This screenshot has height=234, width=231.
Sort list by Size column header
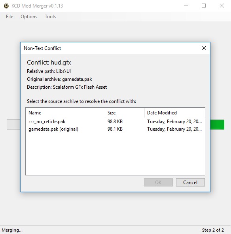point(125,113)
